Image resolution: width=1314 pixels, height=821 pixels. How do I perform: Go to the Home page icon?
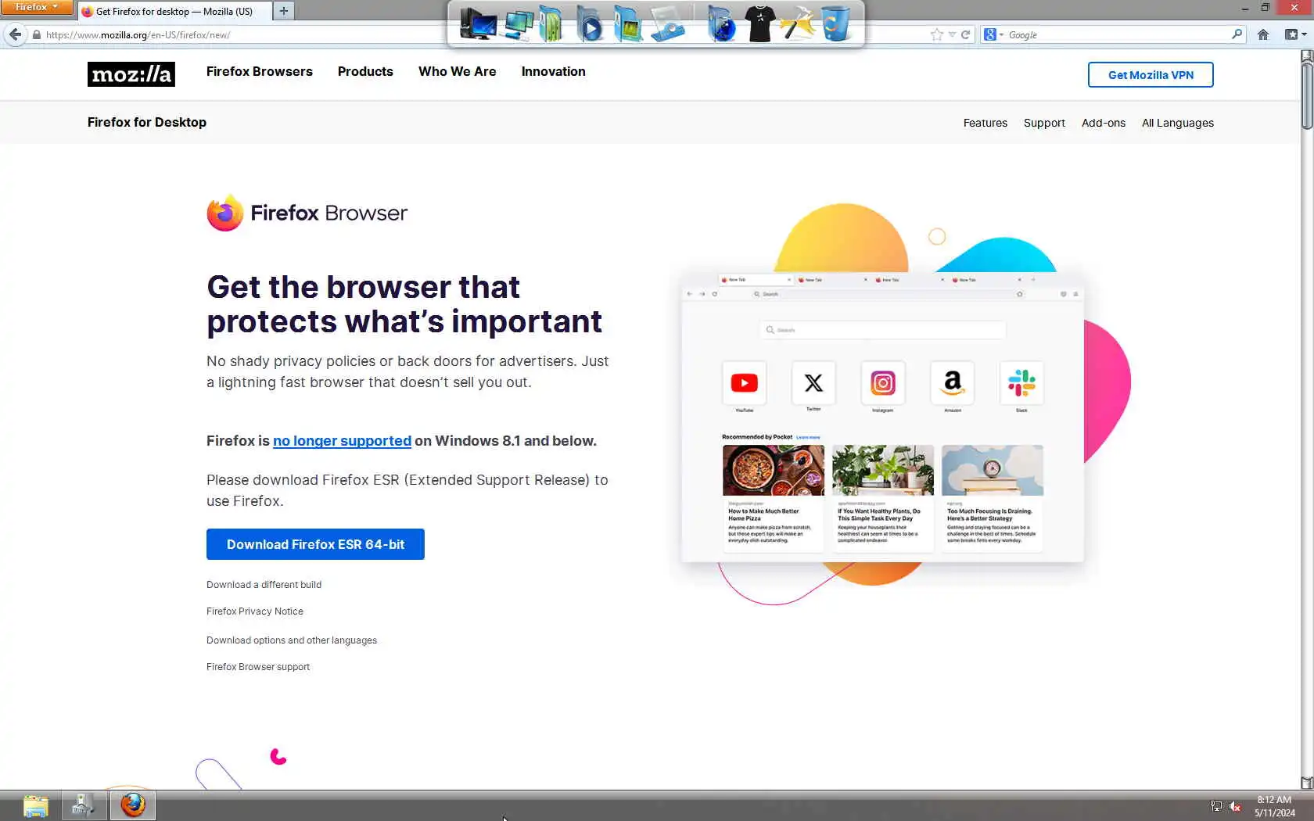click(1263, 34)
